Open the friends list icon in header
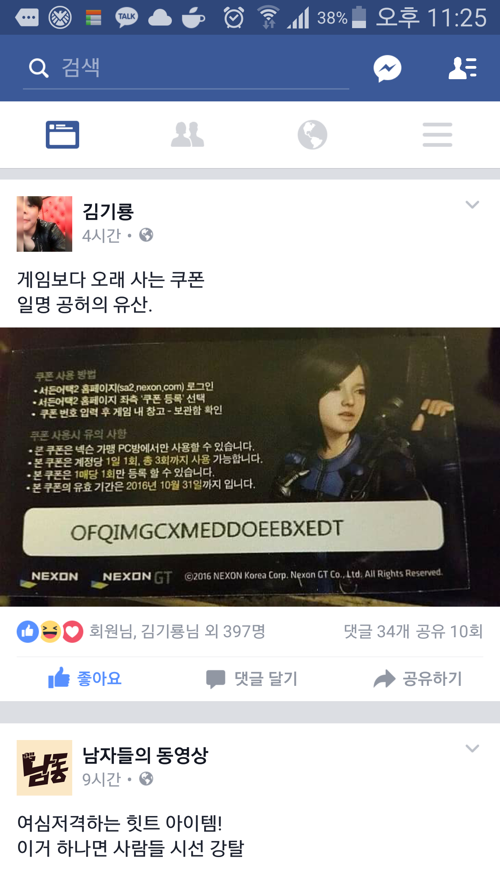The width and height of the screenshot is (500, 889). tap(462, 68)
